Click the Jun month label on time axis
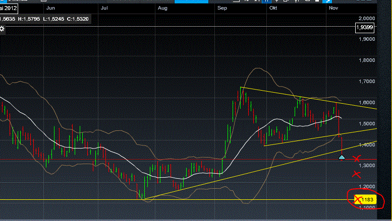The image size is (392, 221). click(50, 8)
